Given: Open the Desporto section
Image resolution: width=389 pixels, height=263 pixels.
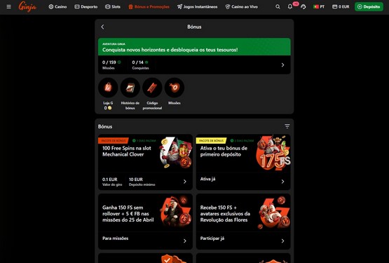Looking at the screenshot, I should point(86,7).
